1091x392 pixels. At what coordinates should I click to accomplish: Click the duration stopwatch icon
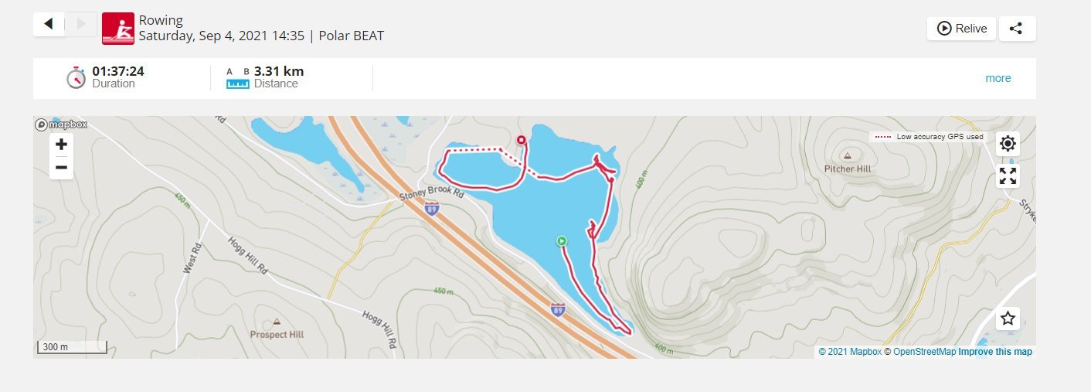pyautogui.click(x=76, y=77)
